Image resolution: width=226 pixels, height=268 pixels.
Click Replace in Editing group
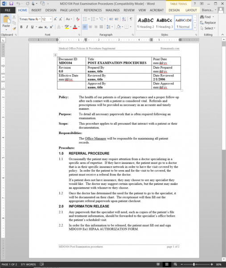pos(208,23)
